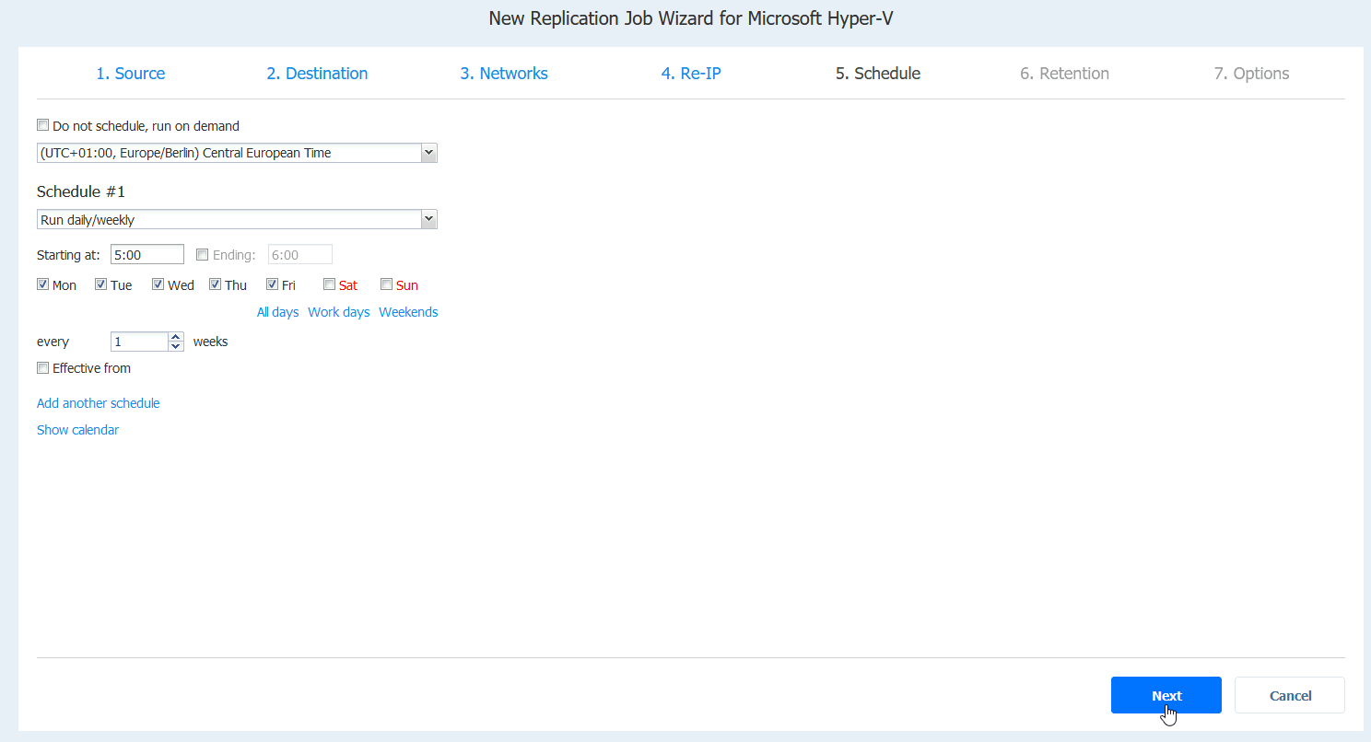This screenshot has height=742, width=1371.
Task: Go to step 6. Retention
Action: 1064,74
